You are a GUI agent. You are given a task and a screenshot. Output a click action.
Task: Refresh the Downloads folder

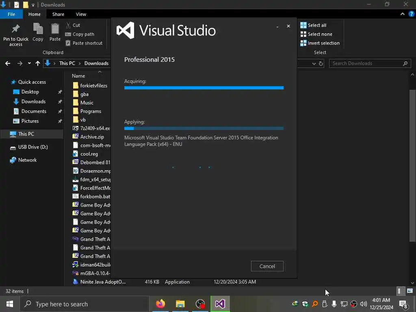pos(321,63)
